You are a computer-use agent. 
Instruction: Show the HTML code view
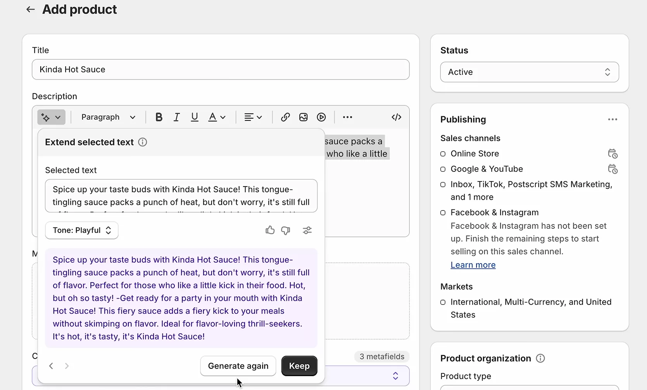point(396,117)
